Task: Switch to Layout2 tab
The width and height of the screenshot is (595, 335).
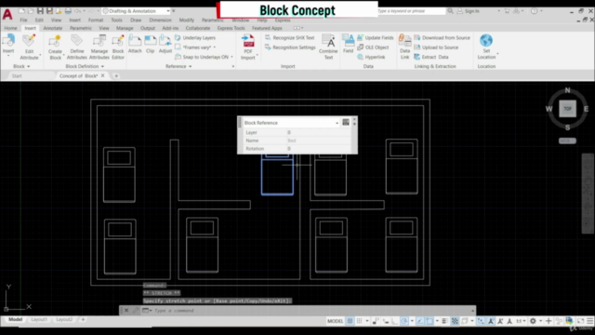Action: [64, 319]
